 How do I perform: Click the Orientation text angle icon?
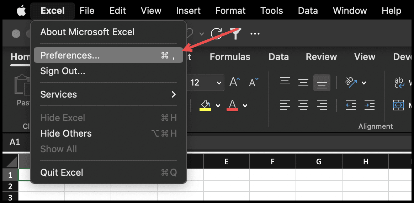[351, 82]
